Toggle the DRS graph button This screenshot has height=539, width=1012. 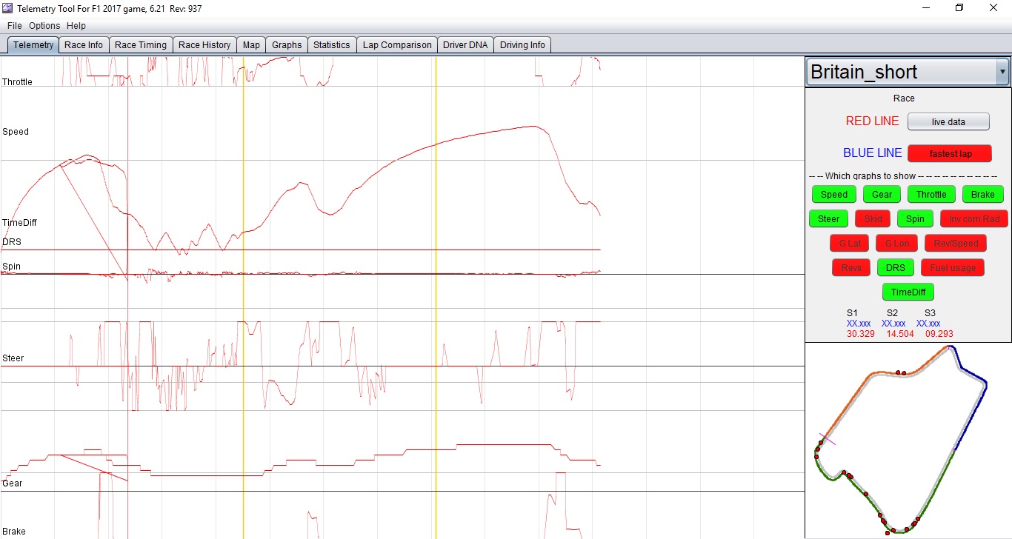coord(895,268)
